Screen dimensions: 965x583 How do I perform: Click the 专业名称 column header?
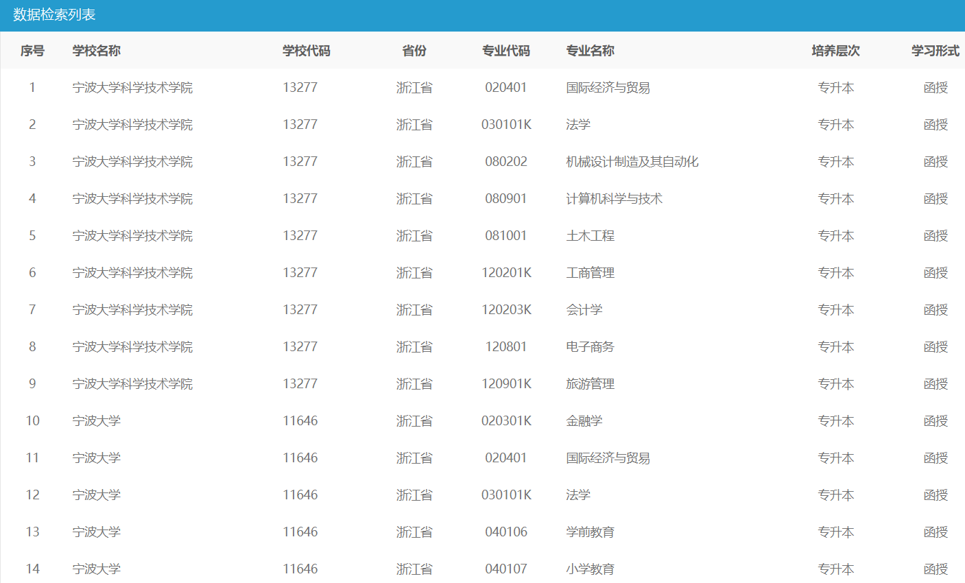591,51
